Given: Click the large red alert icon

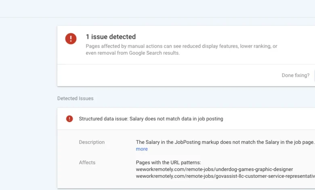Looking at the screenshot, I should [71, 38].
